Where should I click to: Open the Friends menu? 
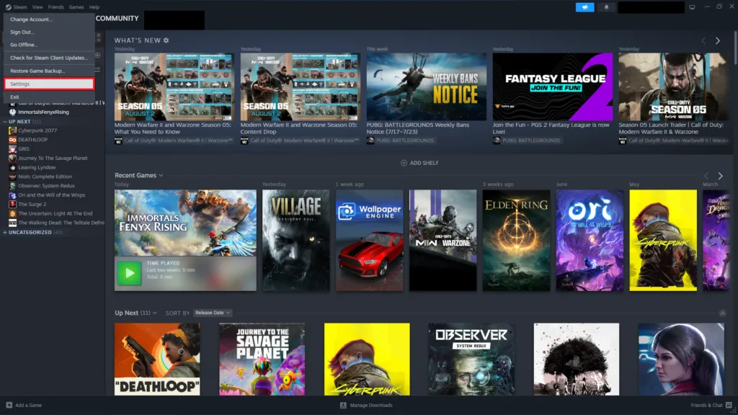coord(55,7)
